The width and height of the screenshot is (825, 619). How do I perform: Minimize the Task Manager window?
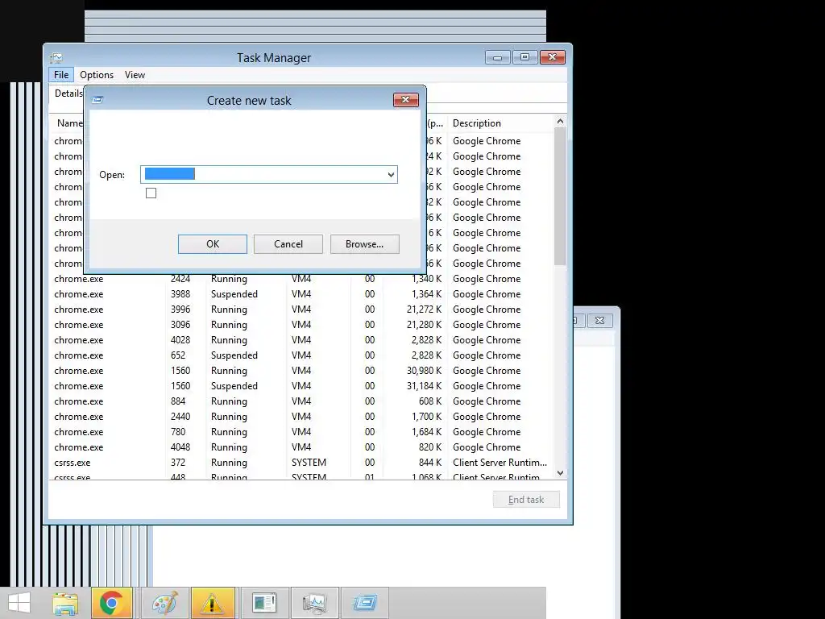coord(498,57)
